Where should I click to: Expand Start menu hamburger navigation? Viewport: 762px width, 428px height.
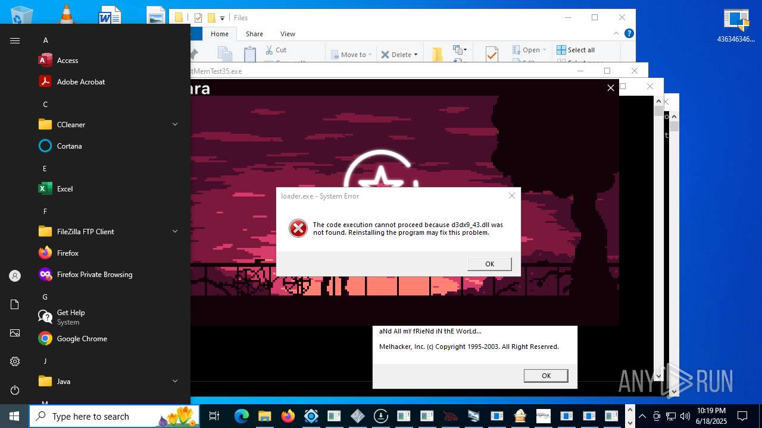tap(15, 40)
